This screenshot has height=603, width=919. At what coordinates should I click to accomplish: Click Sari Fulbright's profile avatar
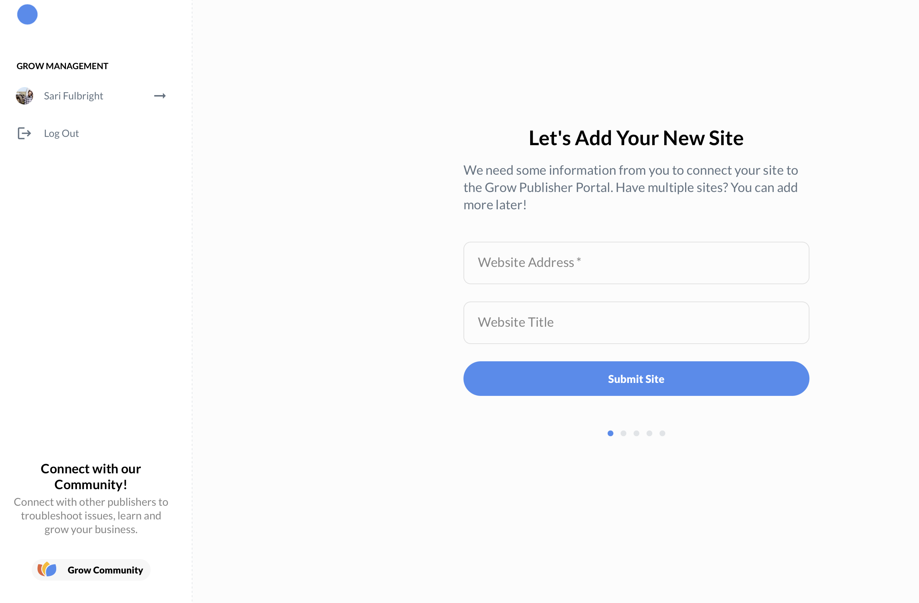(25, 96)
